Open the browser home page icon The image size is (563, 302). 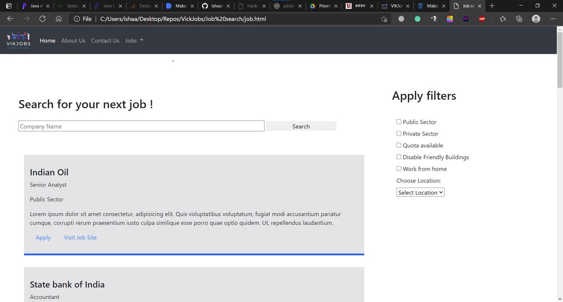click(58, 19)
